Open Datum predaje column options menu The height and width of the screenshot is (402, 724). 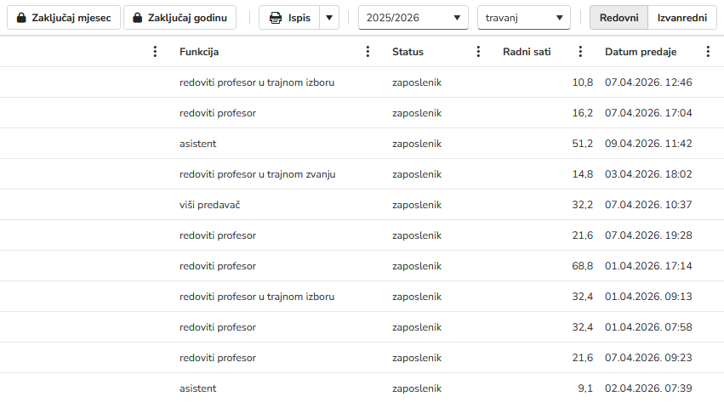708,52
